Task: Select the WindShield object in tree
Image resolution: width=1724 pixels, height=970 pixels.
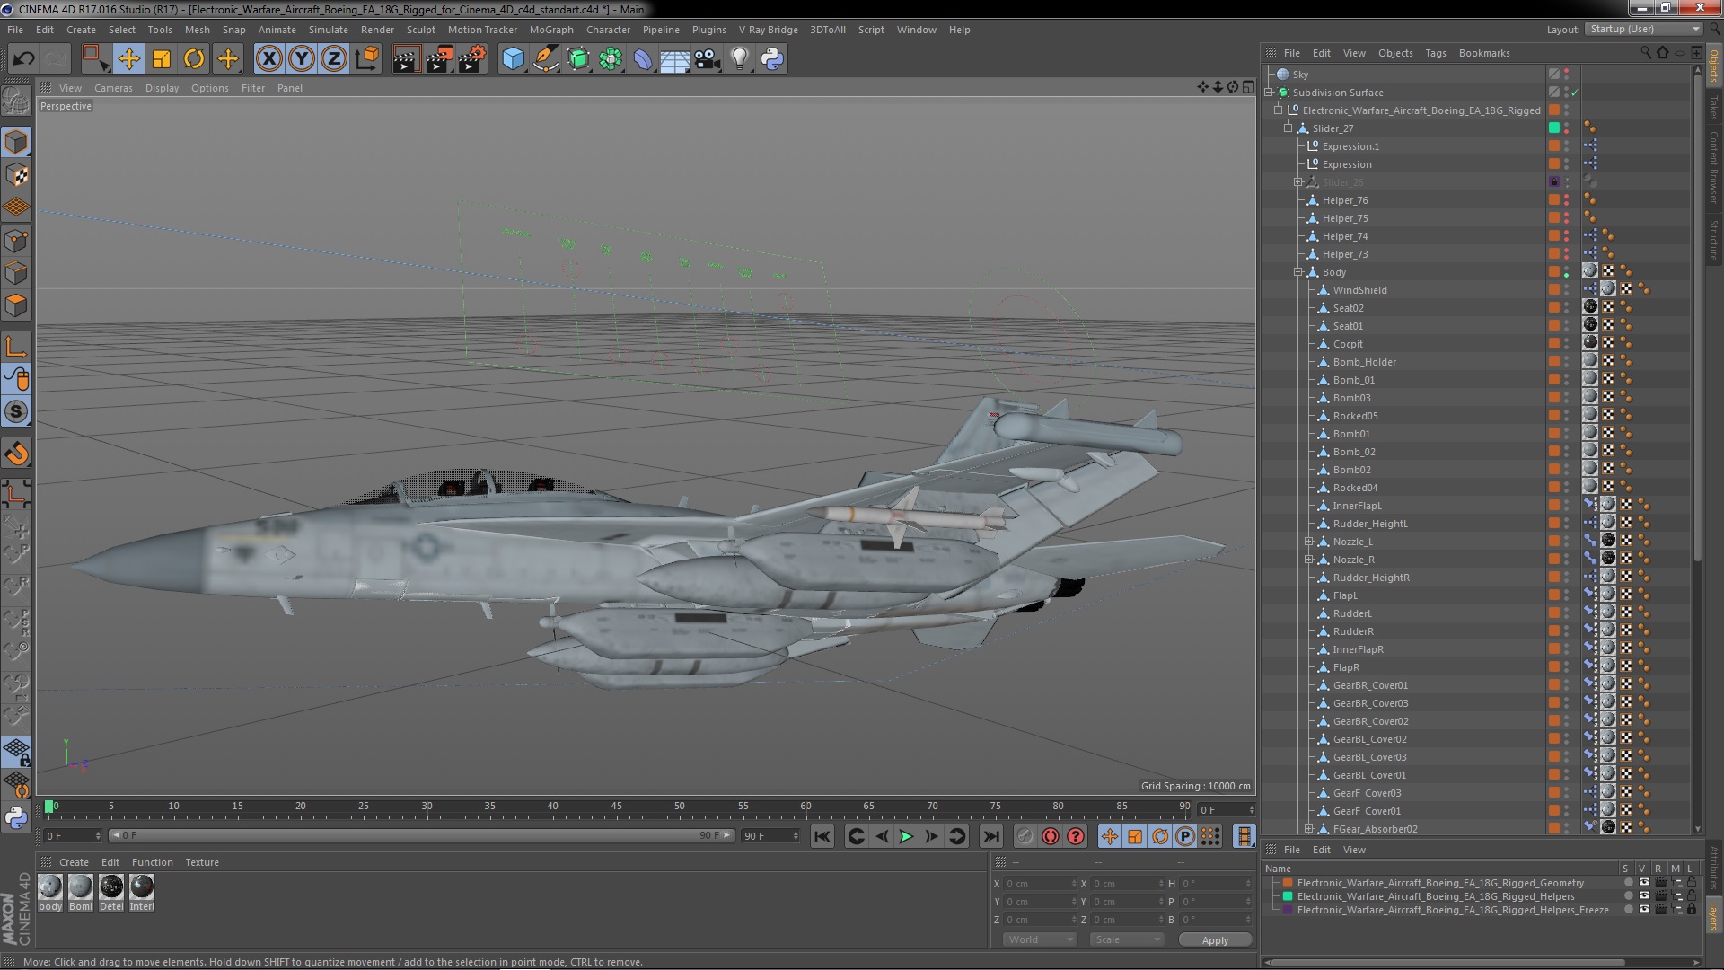Action: [1359, 290]
